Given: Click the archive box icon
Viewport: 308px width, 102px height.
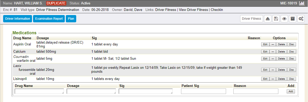Looking at the screenshot, I should [293, 19].
